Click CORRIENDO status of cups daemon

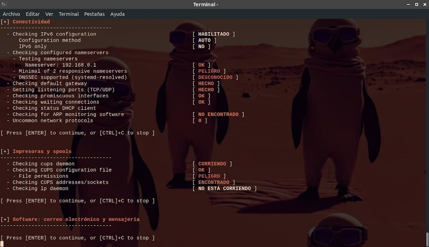(212, 164)
